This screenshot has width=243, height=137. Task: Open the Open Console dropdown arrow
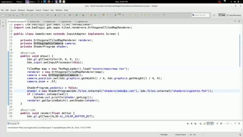[x=231, y=124]
